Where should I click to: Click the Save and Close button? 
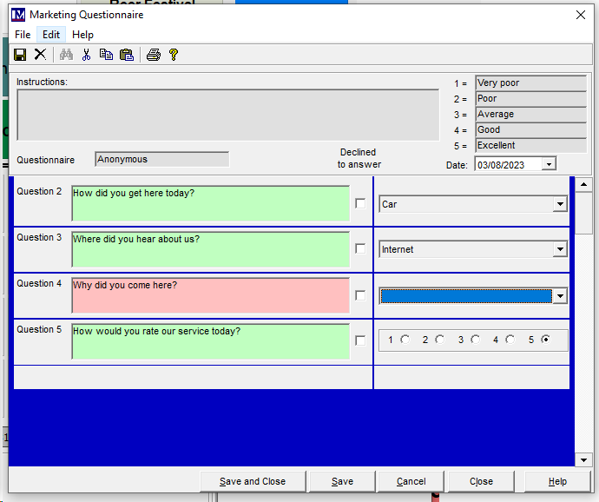tap(253, 481)
